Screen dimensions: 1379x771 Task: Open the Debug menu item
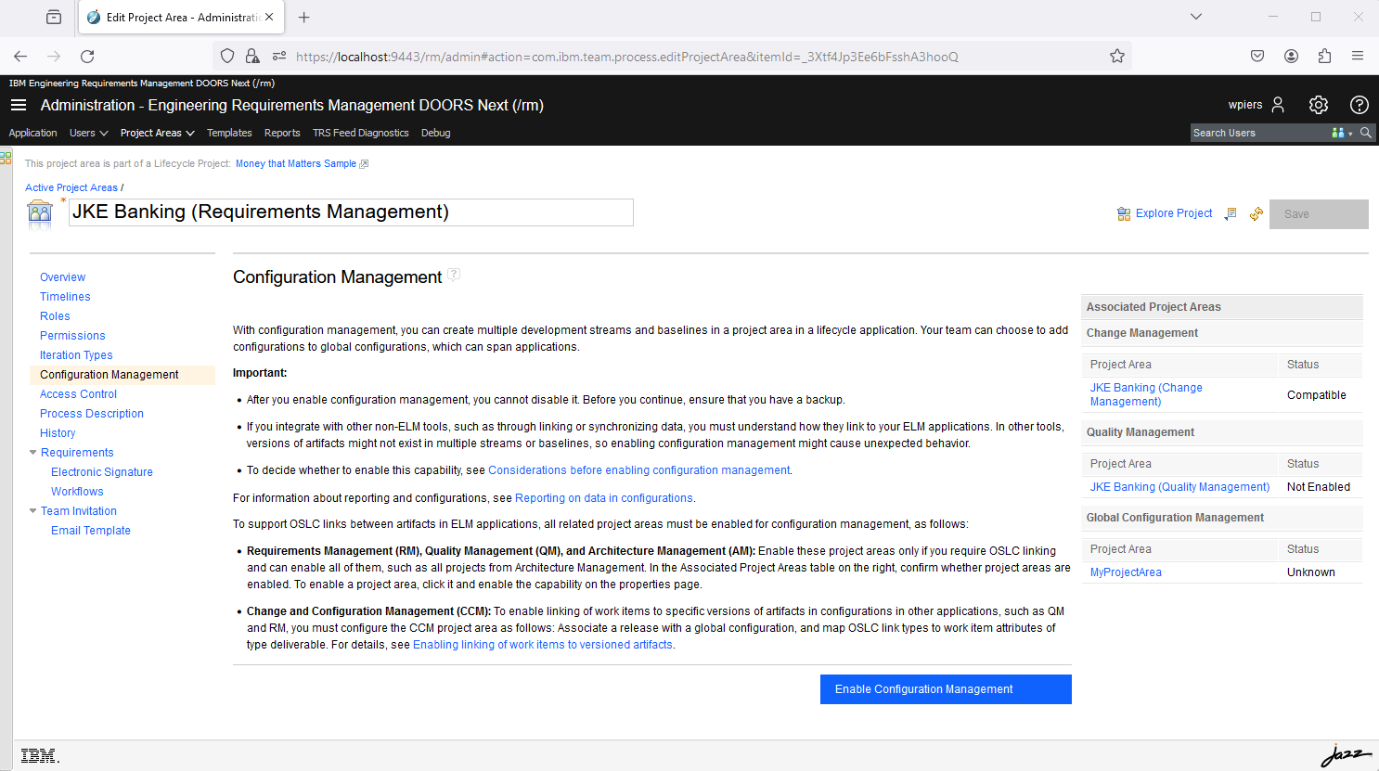(436, 133)
